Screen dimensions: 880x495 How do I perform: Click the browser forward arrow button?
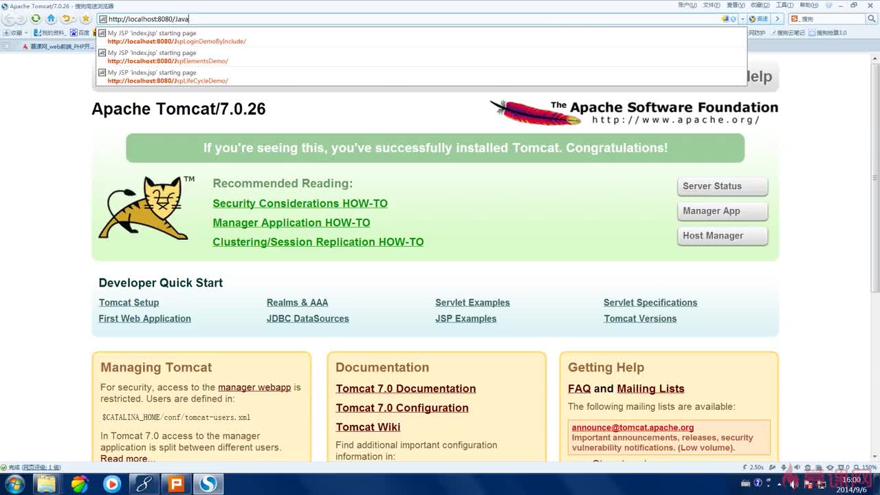[21, 19]
